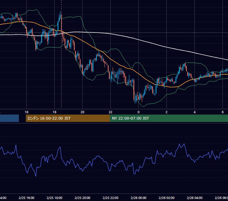This screenshot has height=201, width=228.
Task: Click the 0 hour label on price chart axis
Action: (138, 112)
